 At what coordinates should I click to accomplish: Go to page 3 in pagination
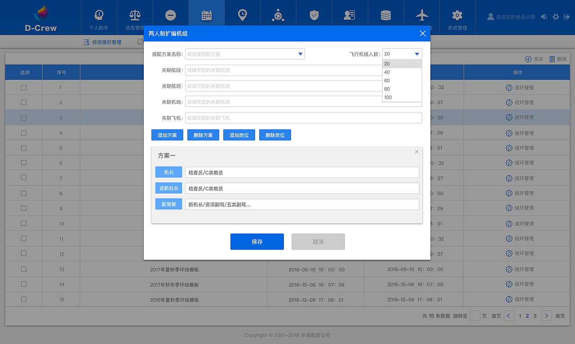click(x=535, y=316)
